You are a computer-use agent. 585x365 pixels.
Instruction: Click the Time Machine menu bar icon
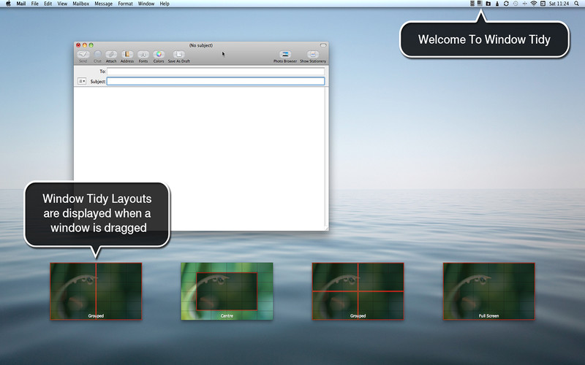(516, 4)
